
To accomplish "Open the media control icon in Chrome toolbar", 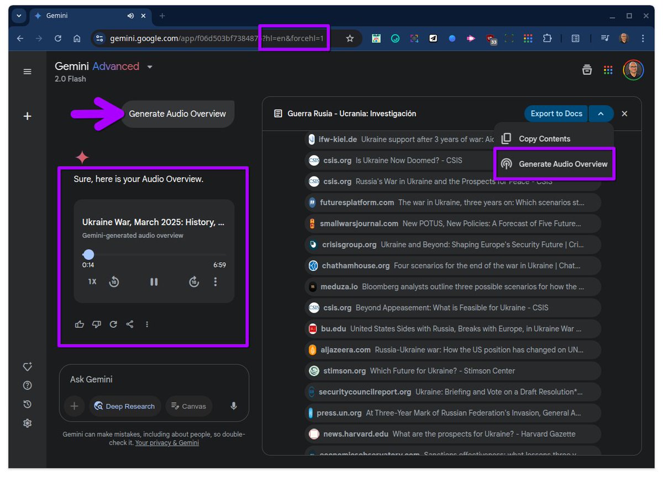I will (x=604, y=39).
